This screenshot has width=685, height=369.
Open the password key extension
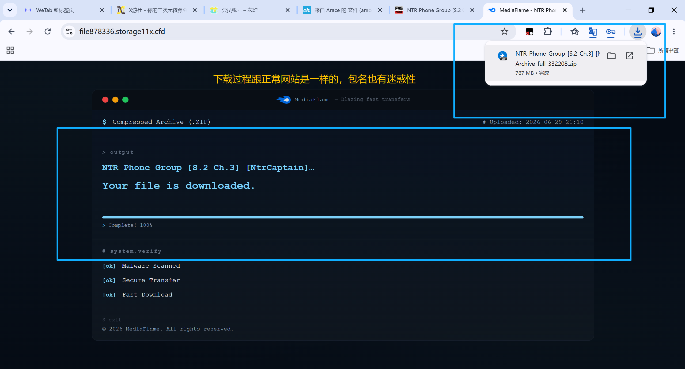[x=611, y=32]
